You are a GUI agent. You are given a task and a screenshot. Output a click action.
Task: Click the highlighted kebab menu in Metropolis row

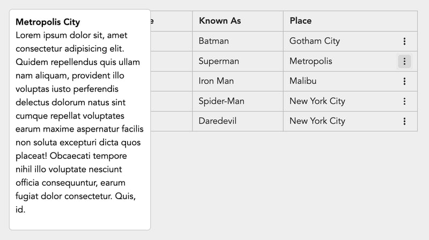(x=404, y=61)
